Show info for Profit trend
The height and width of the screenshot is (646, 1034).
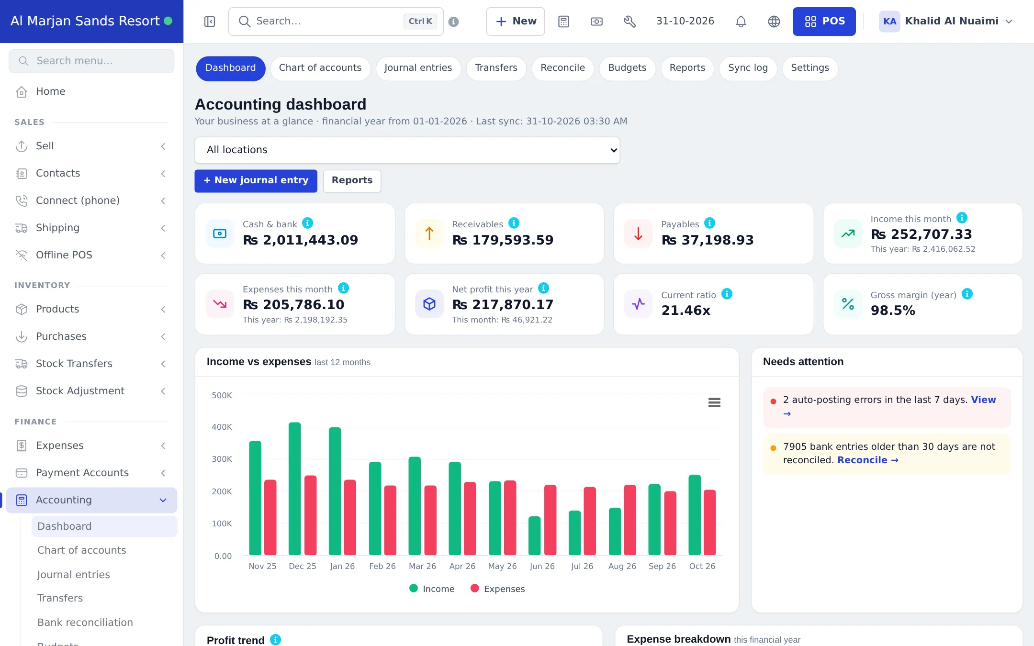(275, 640)
